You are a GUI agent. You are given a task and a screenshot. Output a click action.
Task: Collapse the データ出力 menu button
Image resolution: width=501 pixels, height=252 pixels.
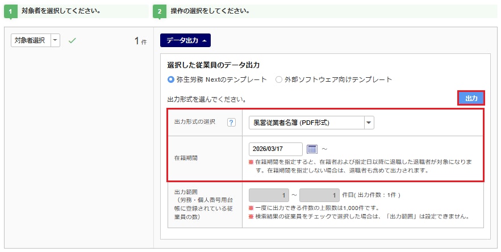pos(185,40)
